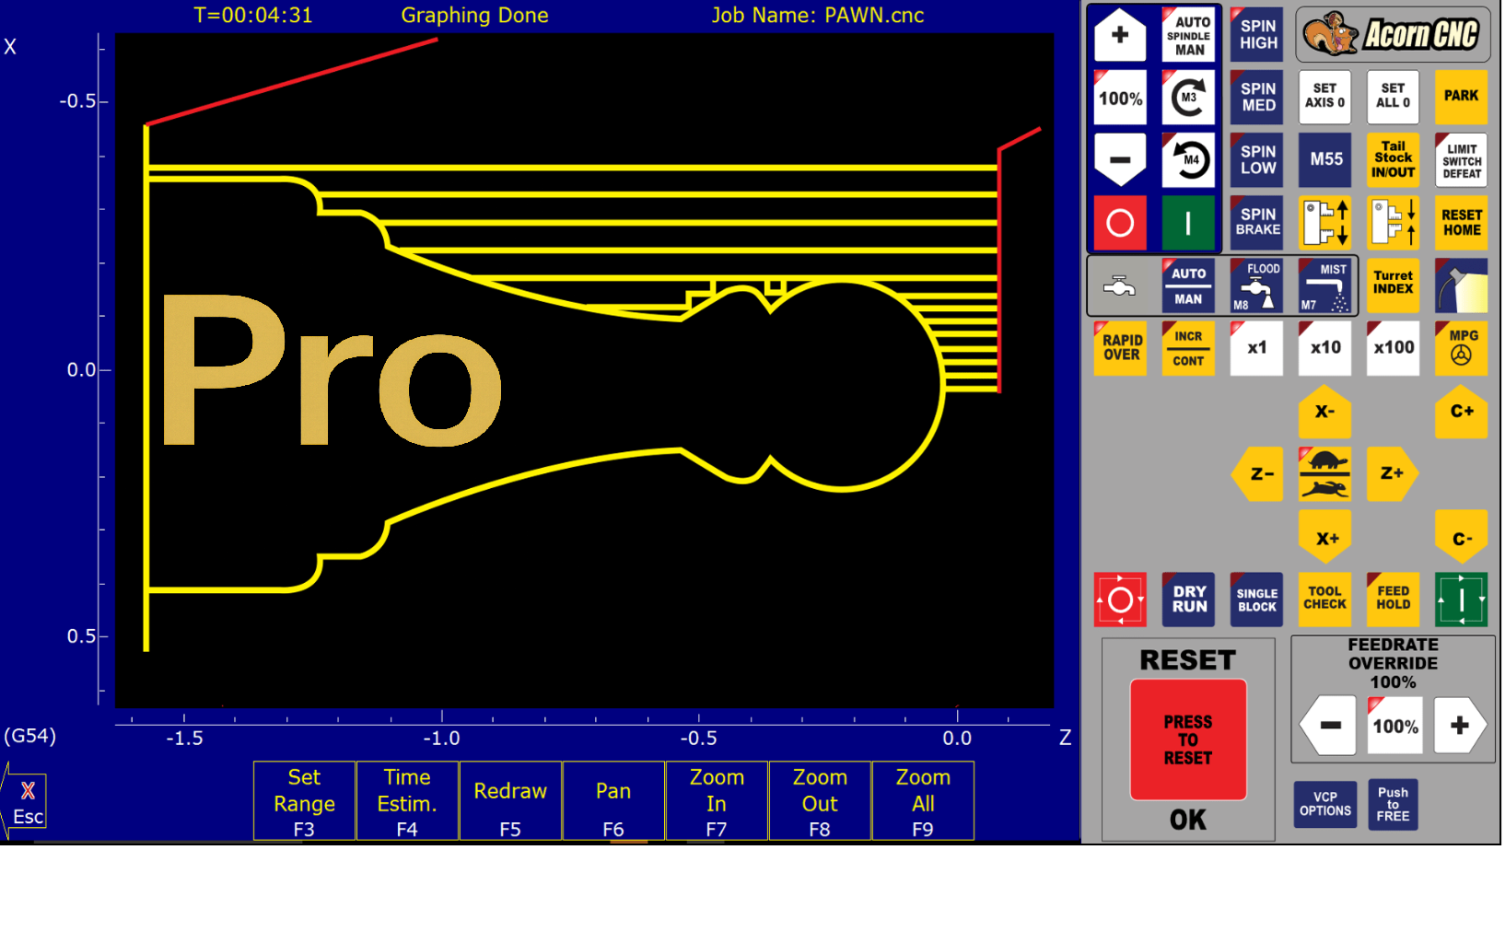The width and height of the screenshot is (1505, 943).
Task: Click the chuck icon with outward arrows
Action: (1325, 223)
